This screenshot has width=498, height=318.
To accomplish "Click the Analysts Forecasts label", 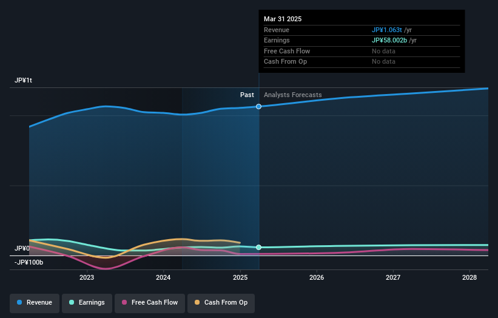I will click(x=292, y=95).
